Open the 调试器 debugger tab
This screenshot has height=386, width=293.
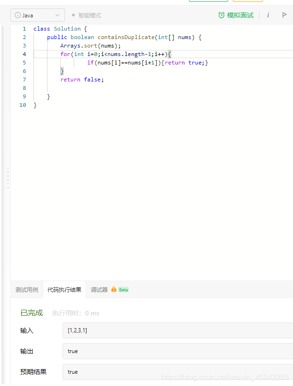(x=99, y=290)
